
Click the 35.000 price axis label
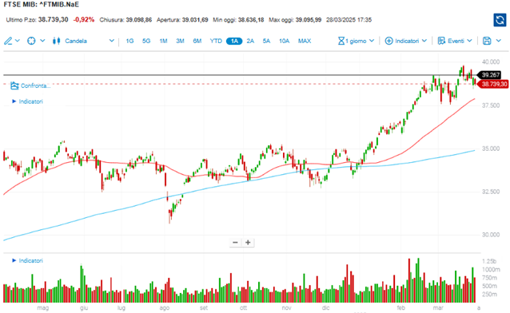[491, 149]
